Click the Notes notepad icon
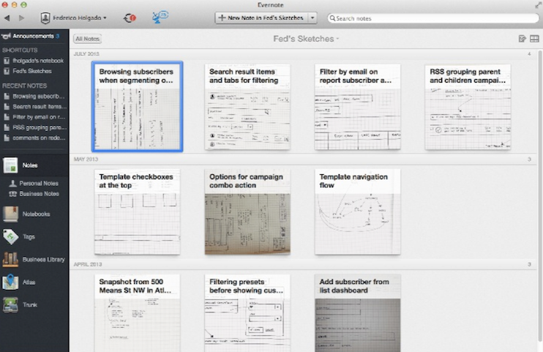This screenshot has width=543, height=352. pos(10,165)
